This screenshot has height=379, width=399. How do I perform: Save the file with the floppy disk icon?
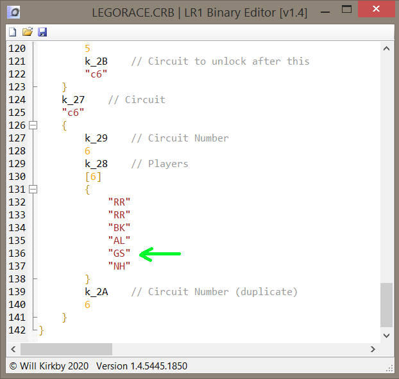42,32
